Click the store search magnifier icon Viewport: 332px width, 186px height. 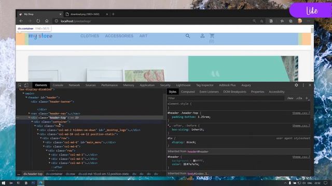coord(188,36)
